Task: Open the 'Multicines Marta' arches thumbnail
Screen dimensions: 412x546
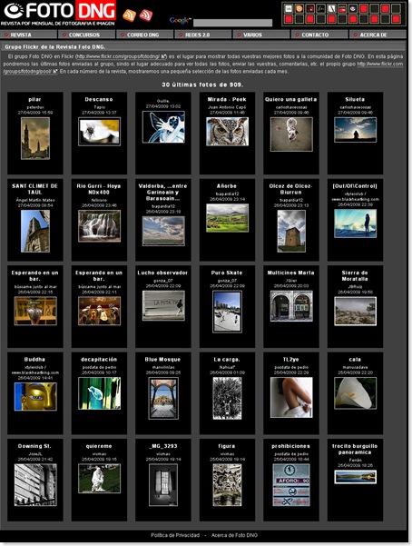Action: tap(291, 306)
